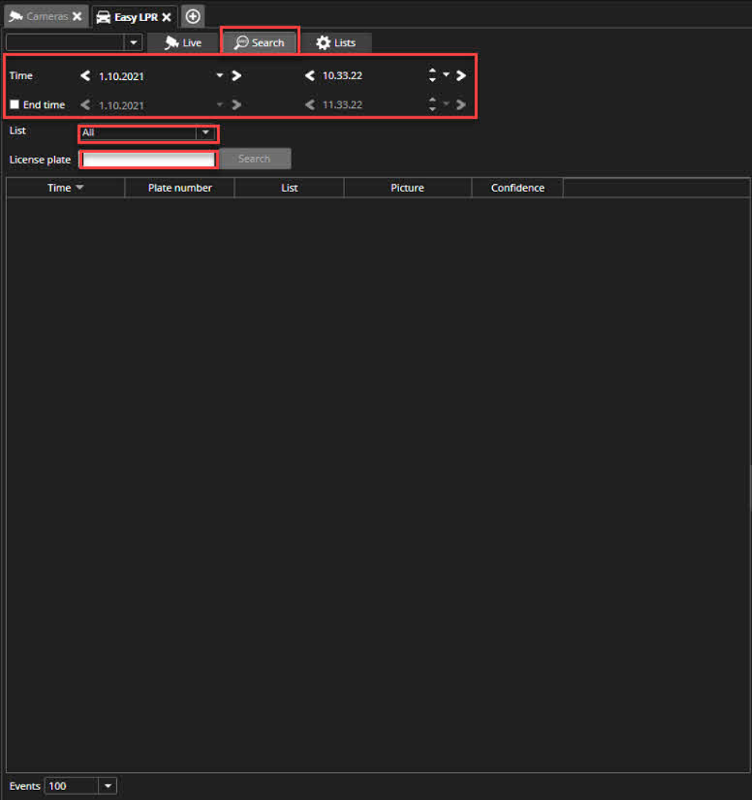Step forward the start time 10.33.22

(461, 76)
